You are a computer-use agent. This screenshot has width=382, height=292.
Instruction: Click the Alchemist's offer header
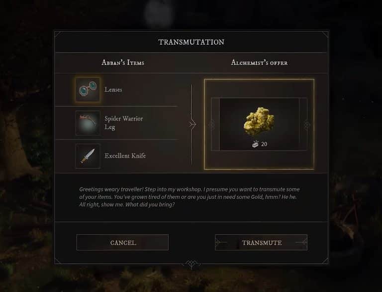pos(259,62)
